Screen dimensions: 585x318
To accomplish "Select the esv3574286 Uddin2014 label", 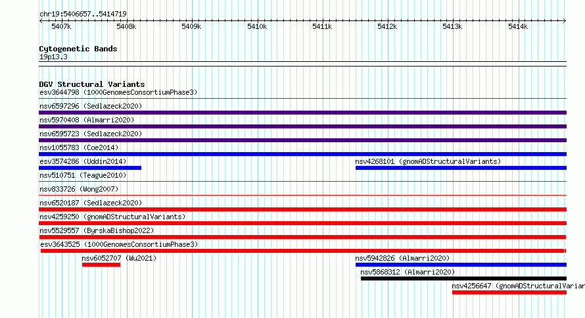I will tap(83, 161).
